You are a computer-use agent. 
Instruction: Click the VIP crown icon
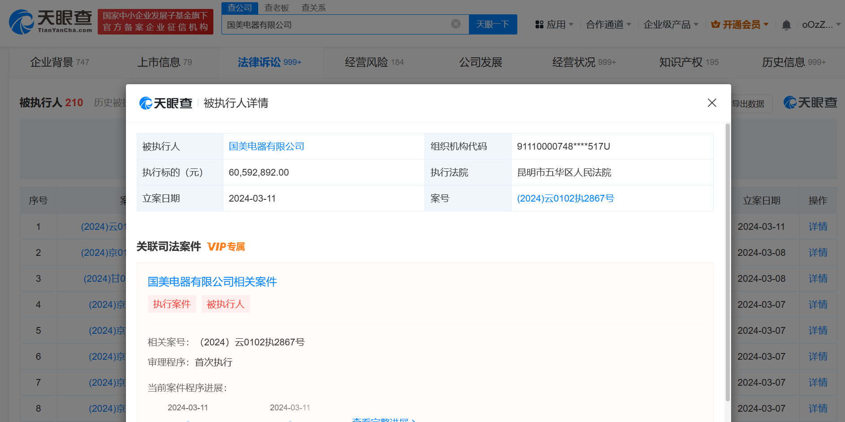point(715,25)
